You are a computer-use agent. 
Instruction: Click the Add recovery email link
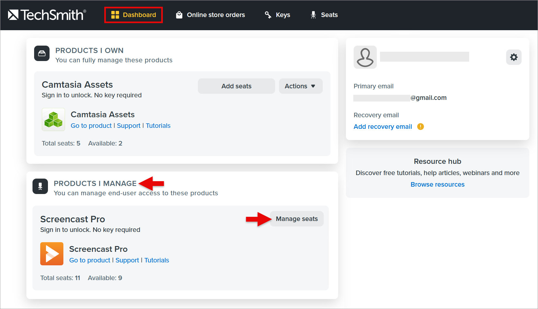pyautogui.click(x=383, y=127)
